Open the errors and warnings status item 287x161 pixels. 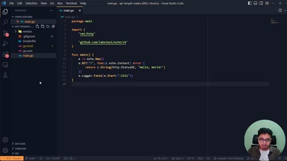coord(69,158)
